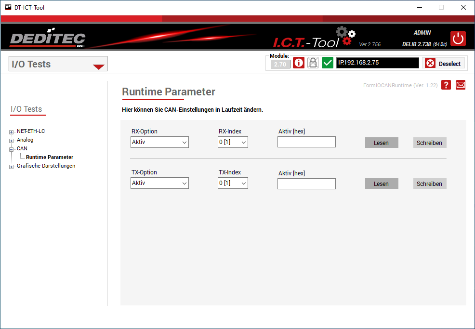Click the DEDITEC logo

click(47, 39)
